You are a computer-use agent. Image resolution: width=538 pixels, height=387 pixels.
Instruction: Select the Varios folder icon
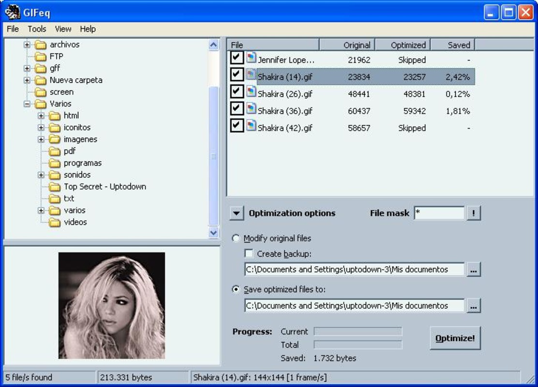click(x=41, y=104)
